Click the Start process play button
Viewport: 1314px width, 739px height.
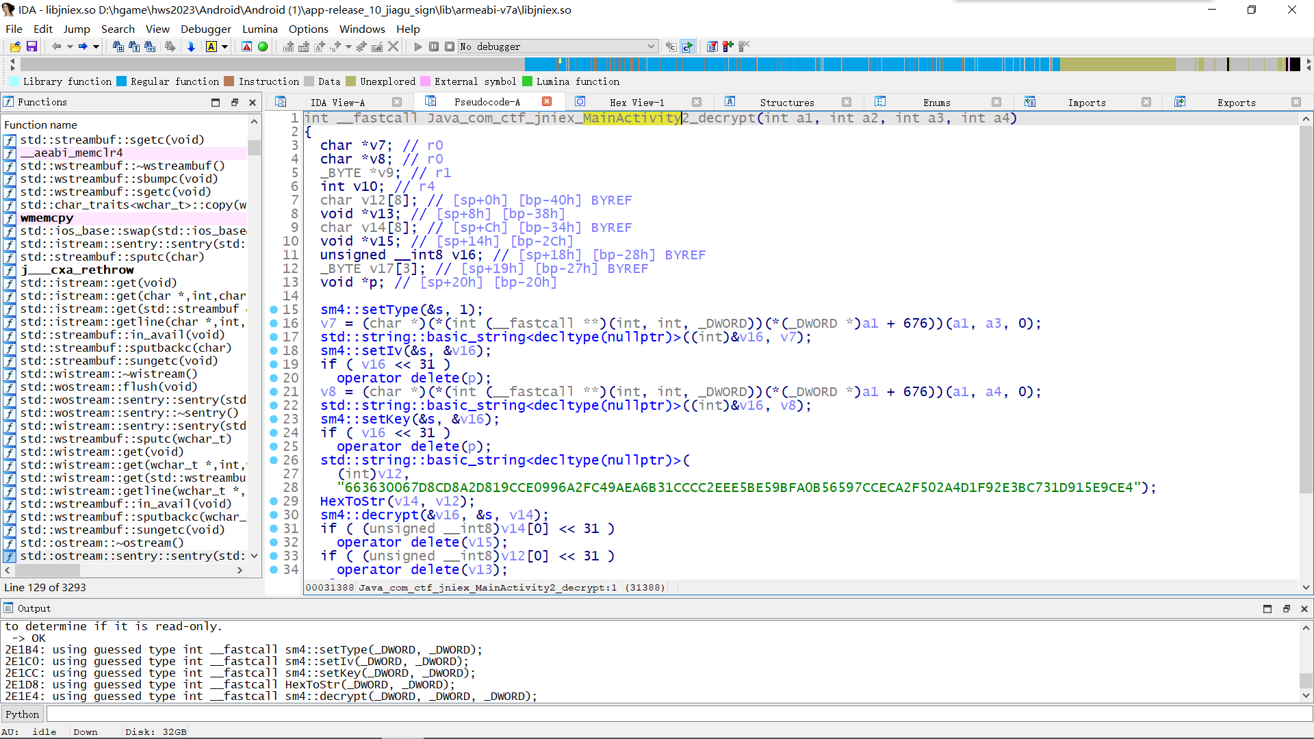pyautogui.click(x=418, y=47)
